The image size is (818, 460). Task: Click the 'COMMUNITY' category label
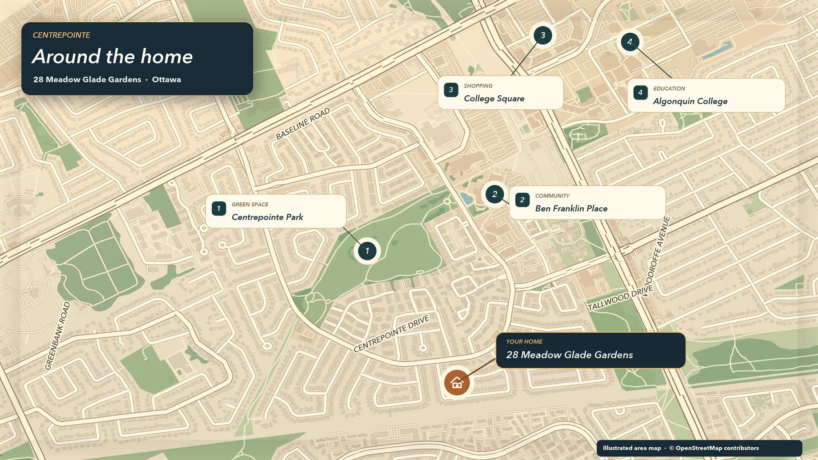(x=552, y=196)
